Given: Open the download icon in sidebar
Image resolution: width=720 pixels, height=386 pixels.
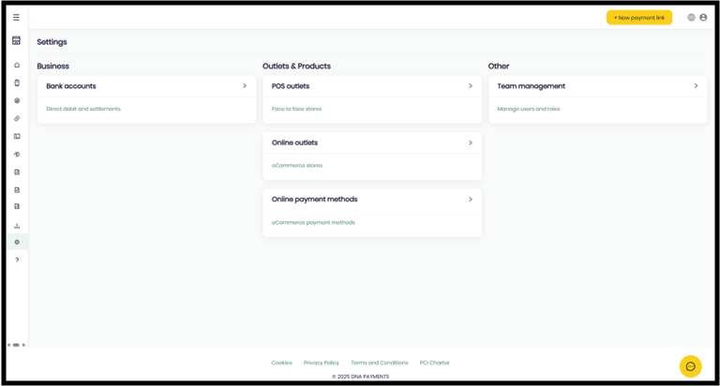Looking at the screenshot, I should coord(17,226).
